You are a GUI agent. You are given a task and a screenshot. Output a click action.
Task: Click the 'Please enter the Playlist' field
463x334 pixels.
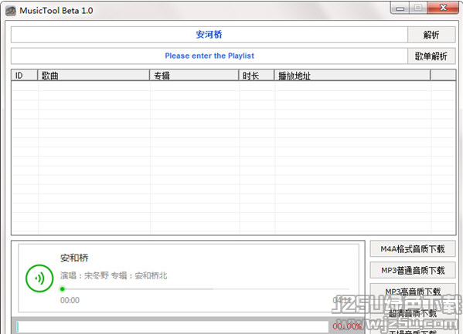pyautogui.click(x=209, y=56)
